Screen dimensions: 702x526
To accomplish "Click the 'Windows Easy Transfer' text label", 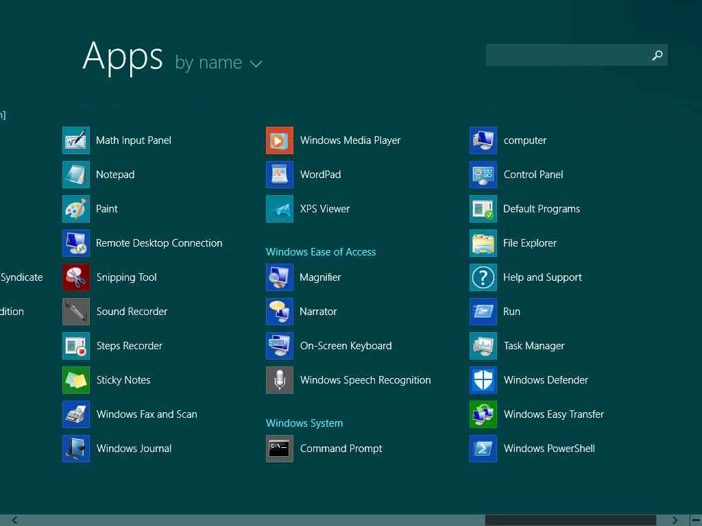I will click(x=554, y=414).
